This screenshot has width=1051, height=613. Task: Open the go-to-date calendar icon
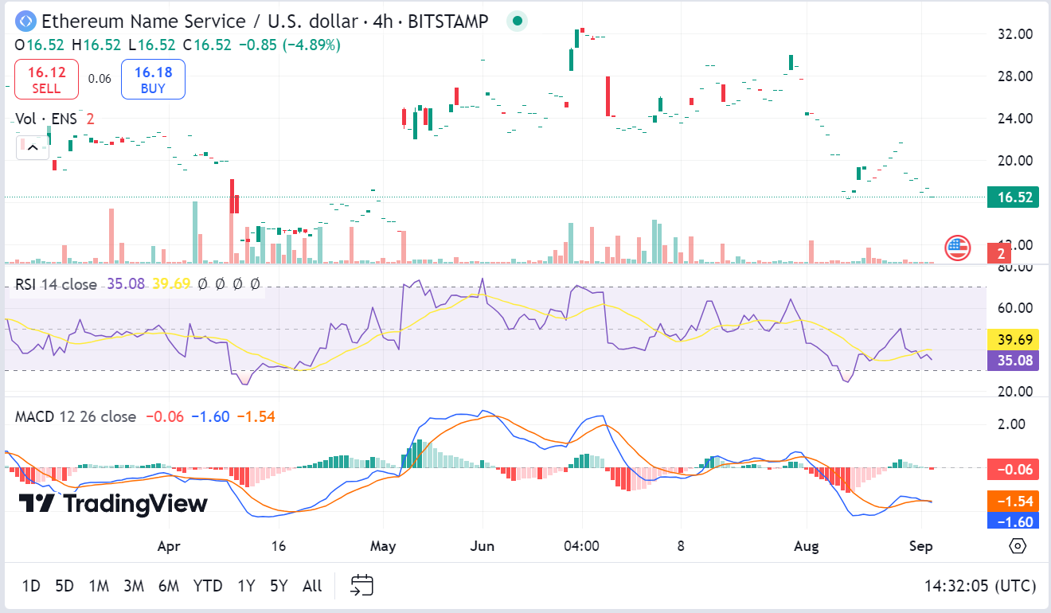362,585
